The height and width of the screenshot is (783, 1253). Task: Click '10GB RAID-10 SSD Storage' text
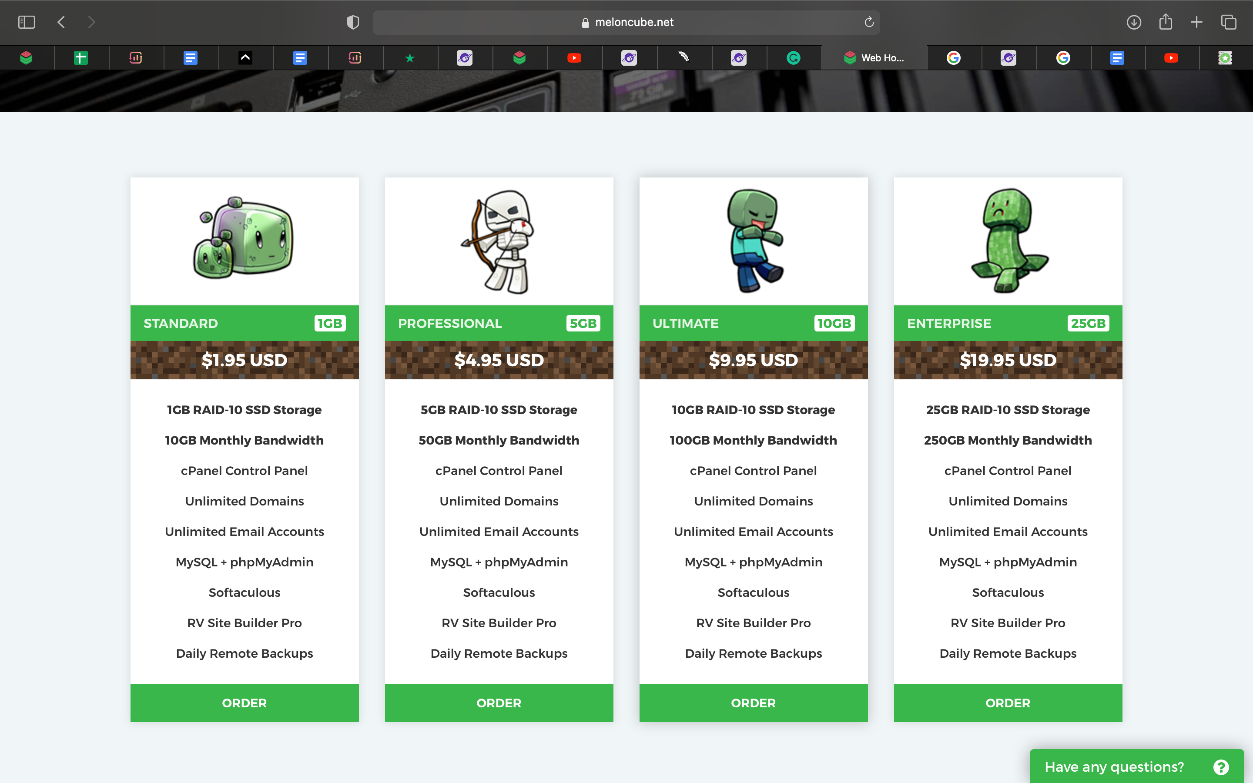[x=754, y=410]
